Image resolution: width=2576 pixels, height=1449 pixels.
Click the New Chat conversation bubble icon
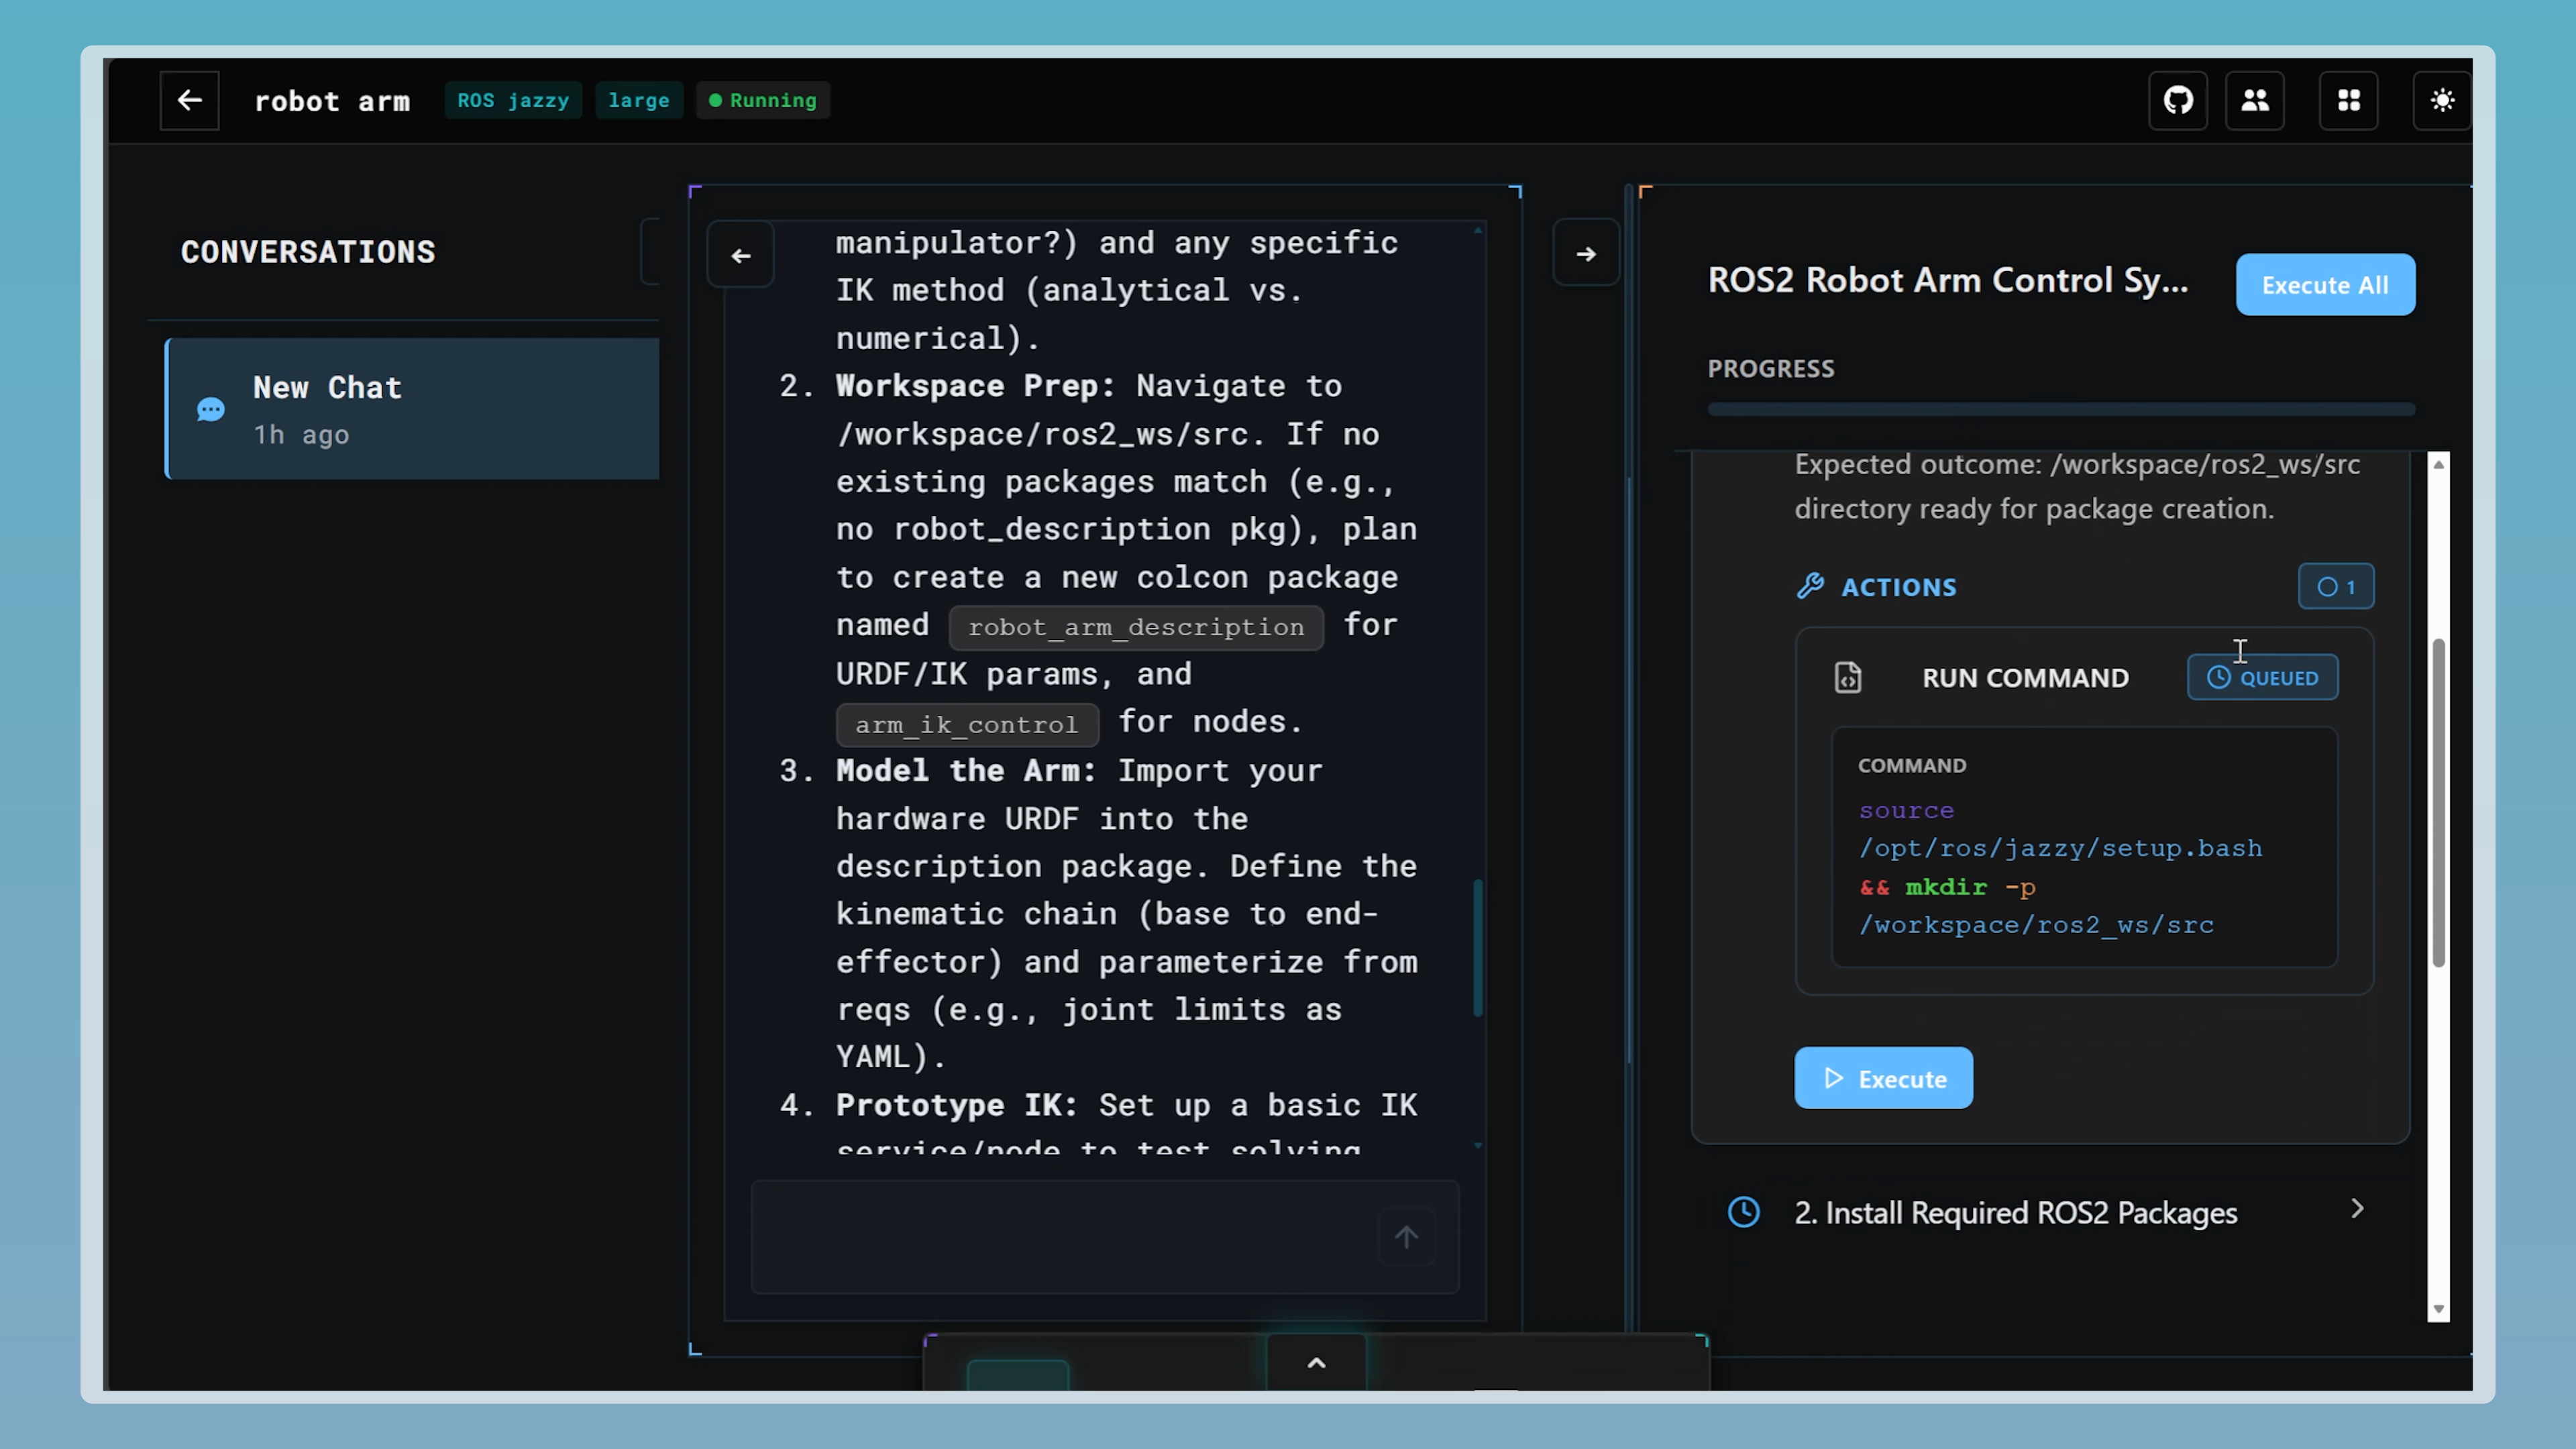click(210, 409)
